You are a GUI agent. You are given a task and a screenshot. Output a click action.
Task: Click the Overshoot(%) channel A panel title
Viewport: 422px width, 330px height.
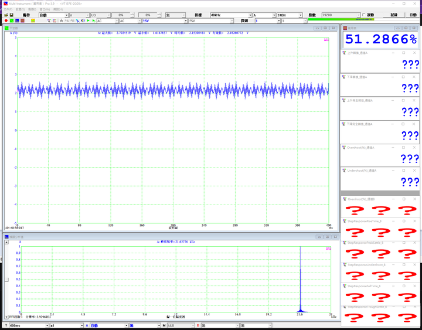[360, 149]
